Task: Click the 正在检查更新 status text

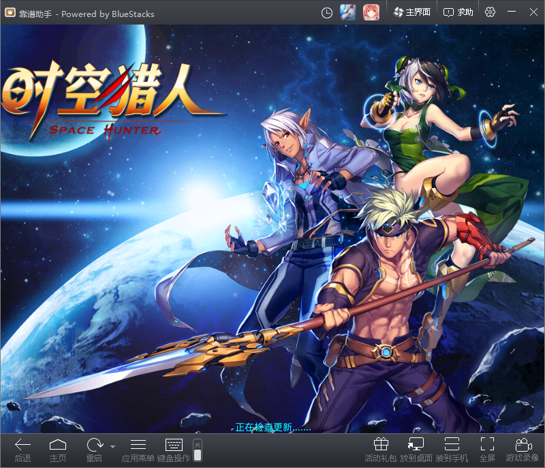Action: click(272, 428)
